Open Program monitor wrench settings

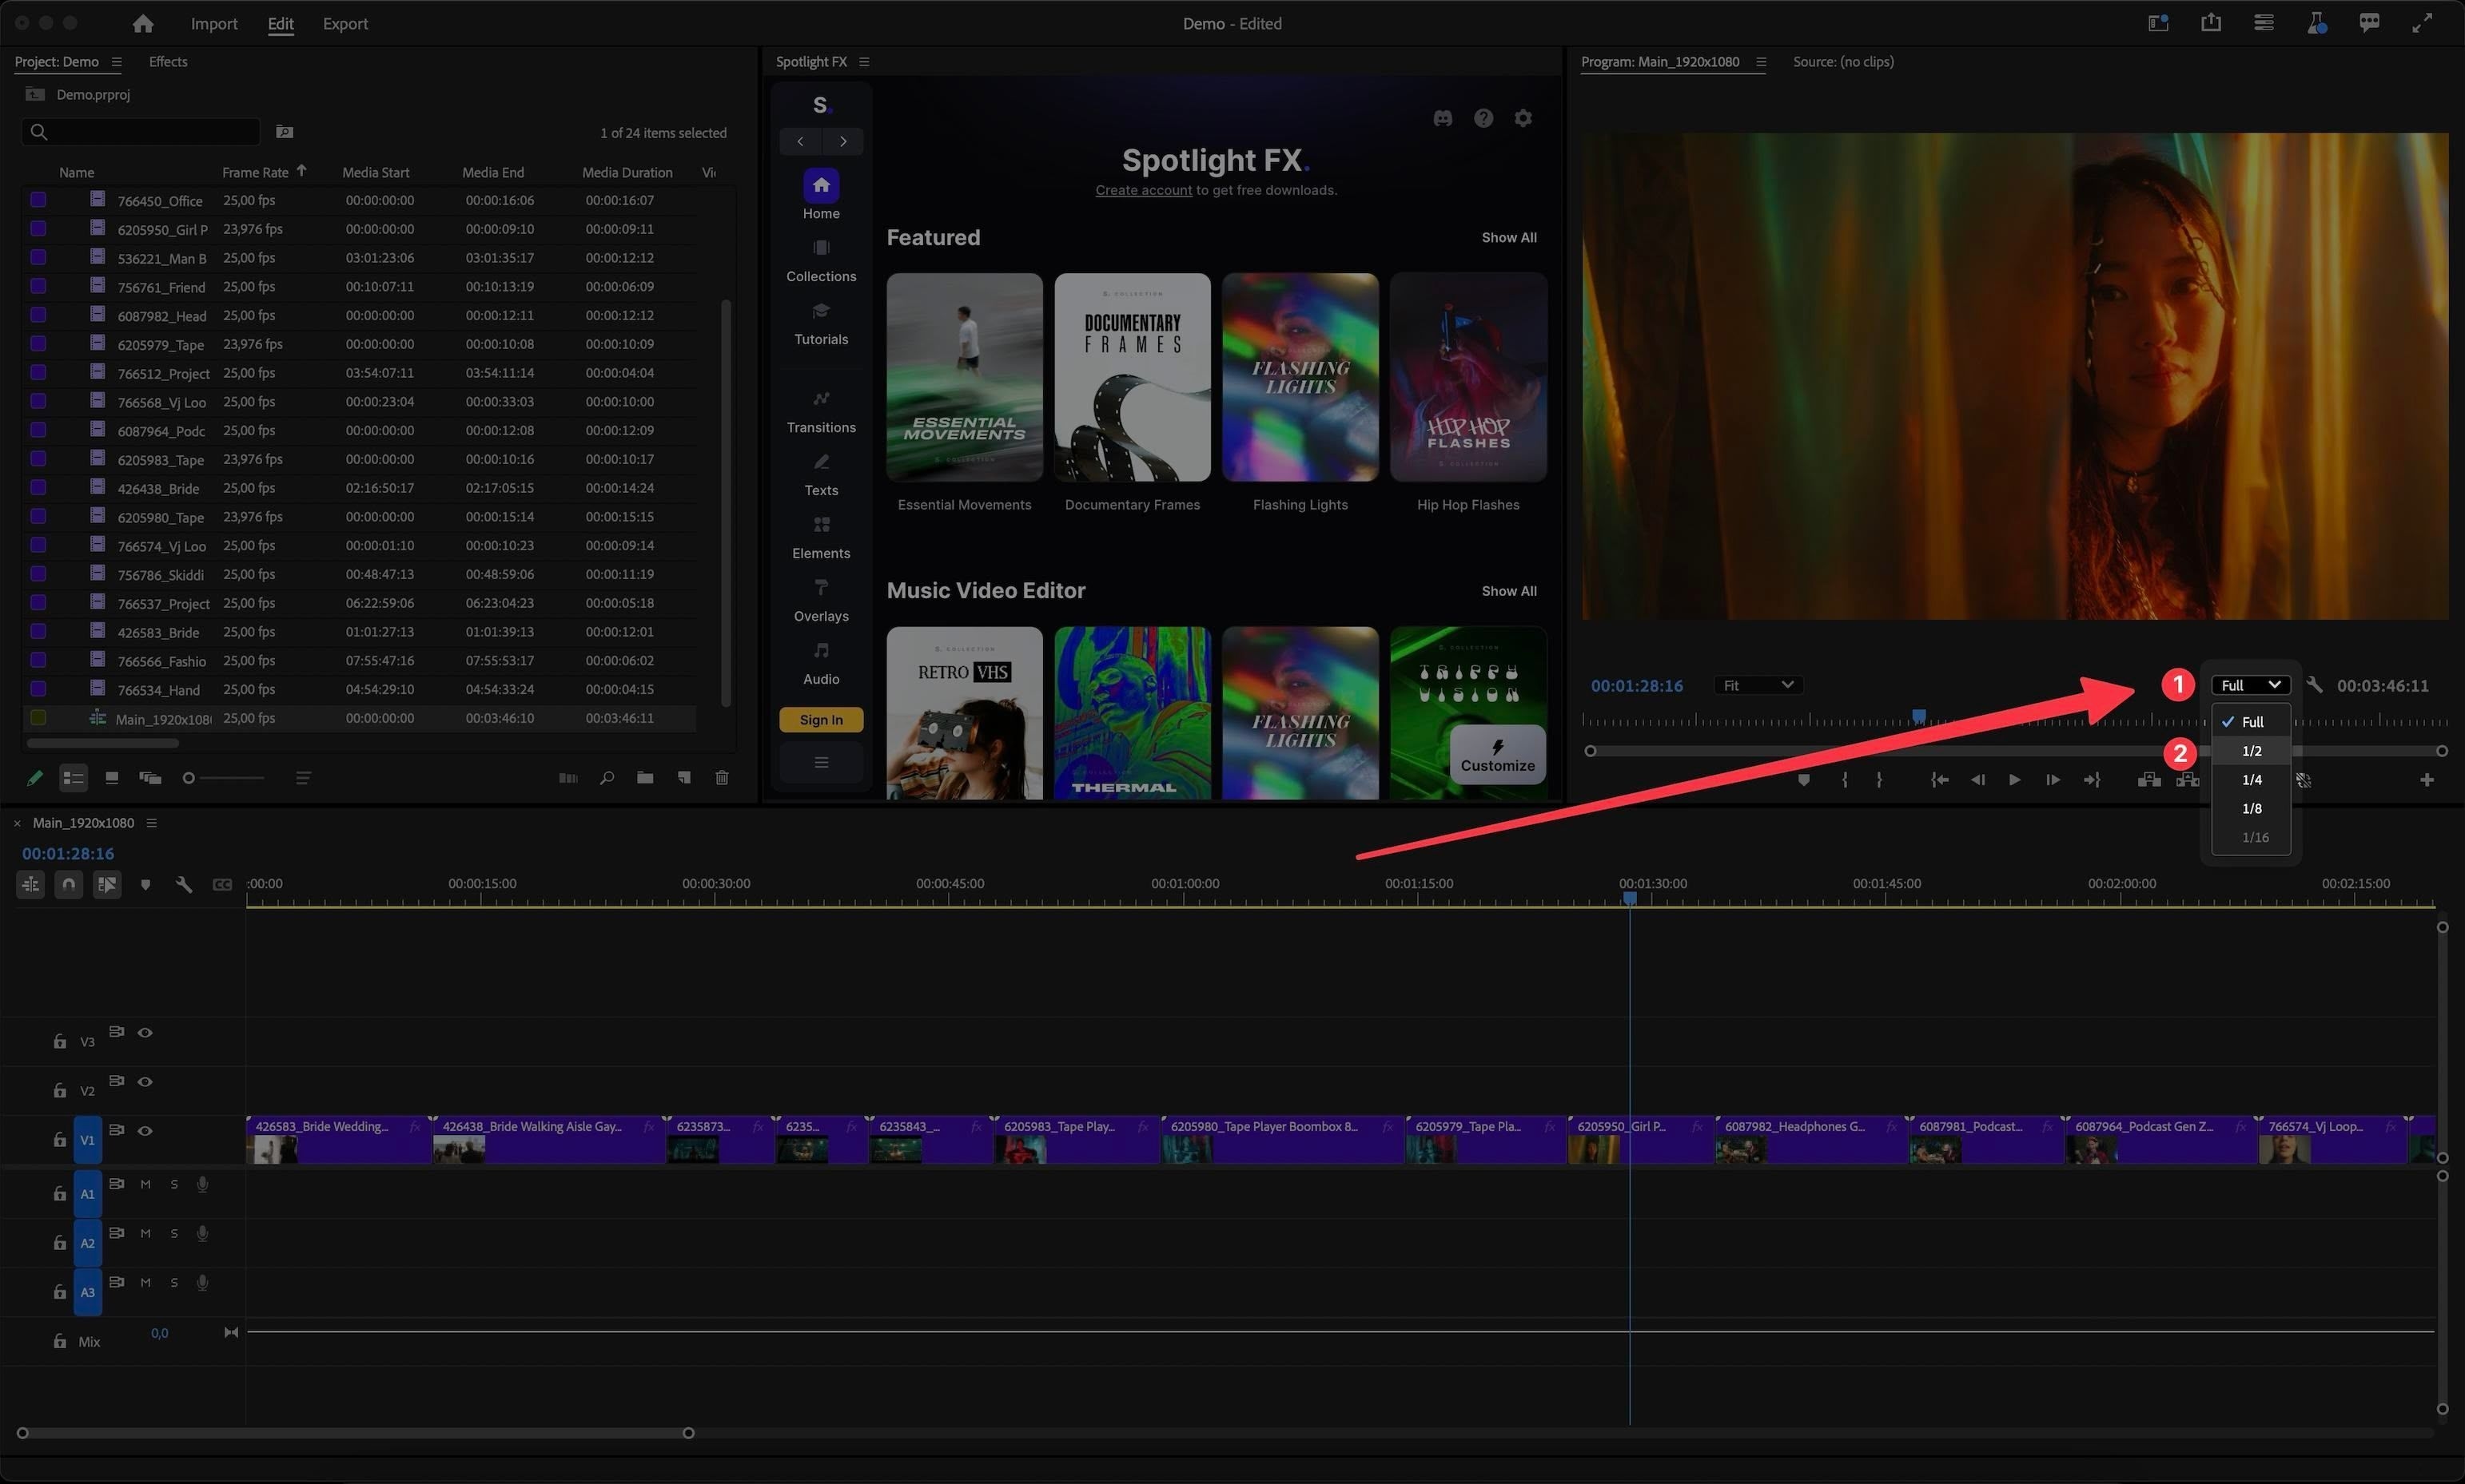click(2315, 685)
